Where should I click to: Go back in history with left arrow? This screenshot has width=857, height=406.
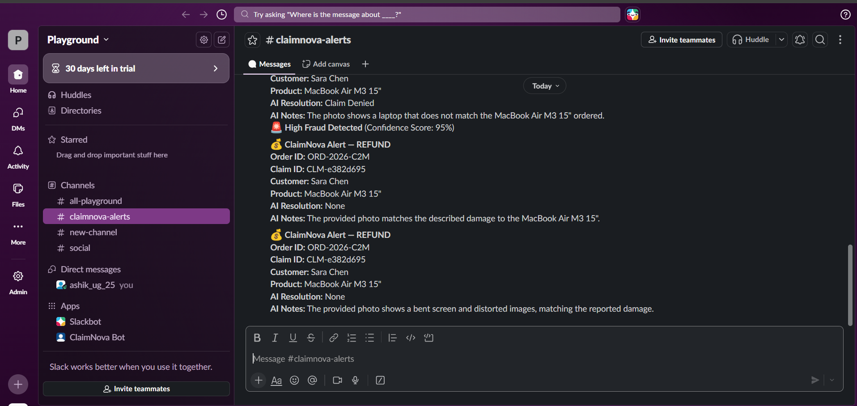click(186, 15)
